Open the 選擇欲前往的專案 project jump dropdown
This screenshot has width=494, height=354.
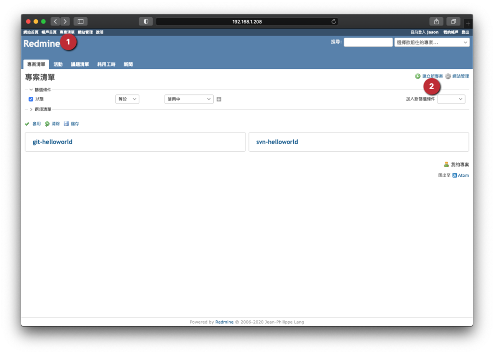tap(432, 42)
